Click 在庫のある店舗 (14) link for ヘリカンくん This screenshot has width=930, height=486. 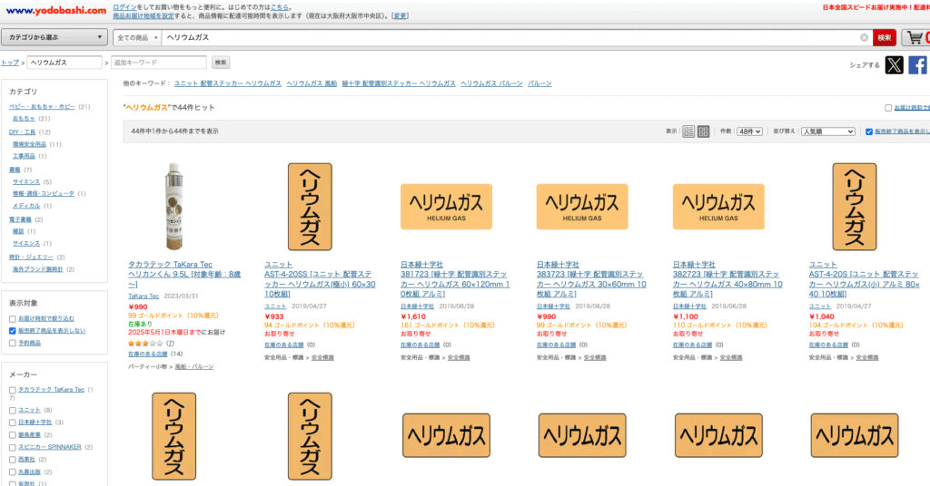pos(148,354)
